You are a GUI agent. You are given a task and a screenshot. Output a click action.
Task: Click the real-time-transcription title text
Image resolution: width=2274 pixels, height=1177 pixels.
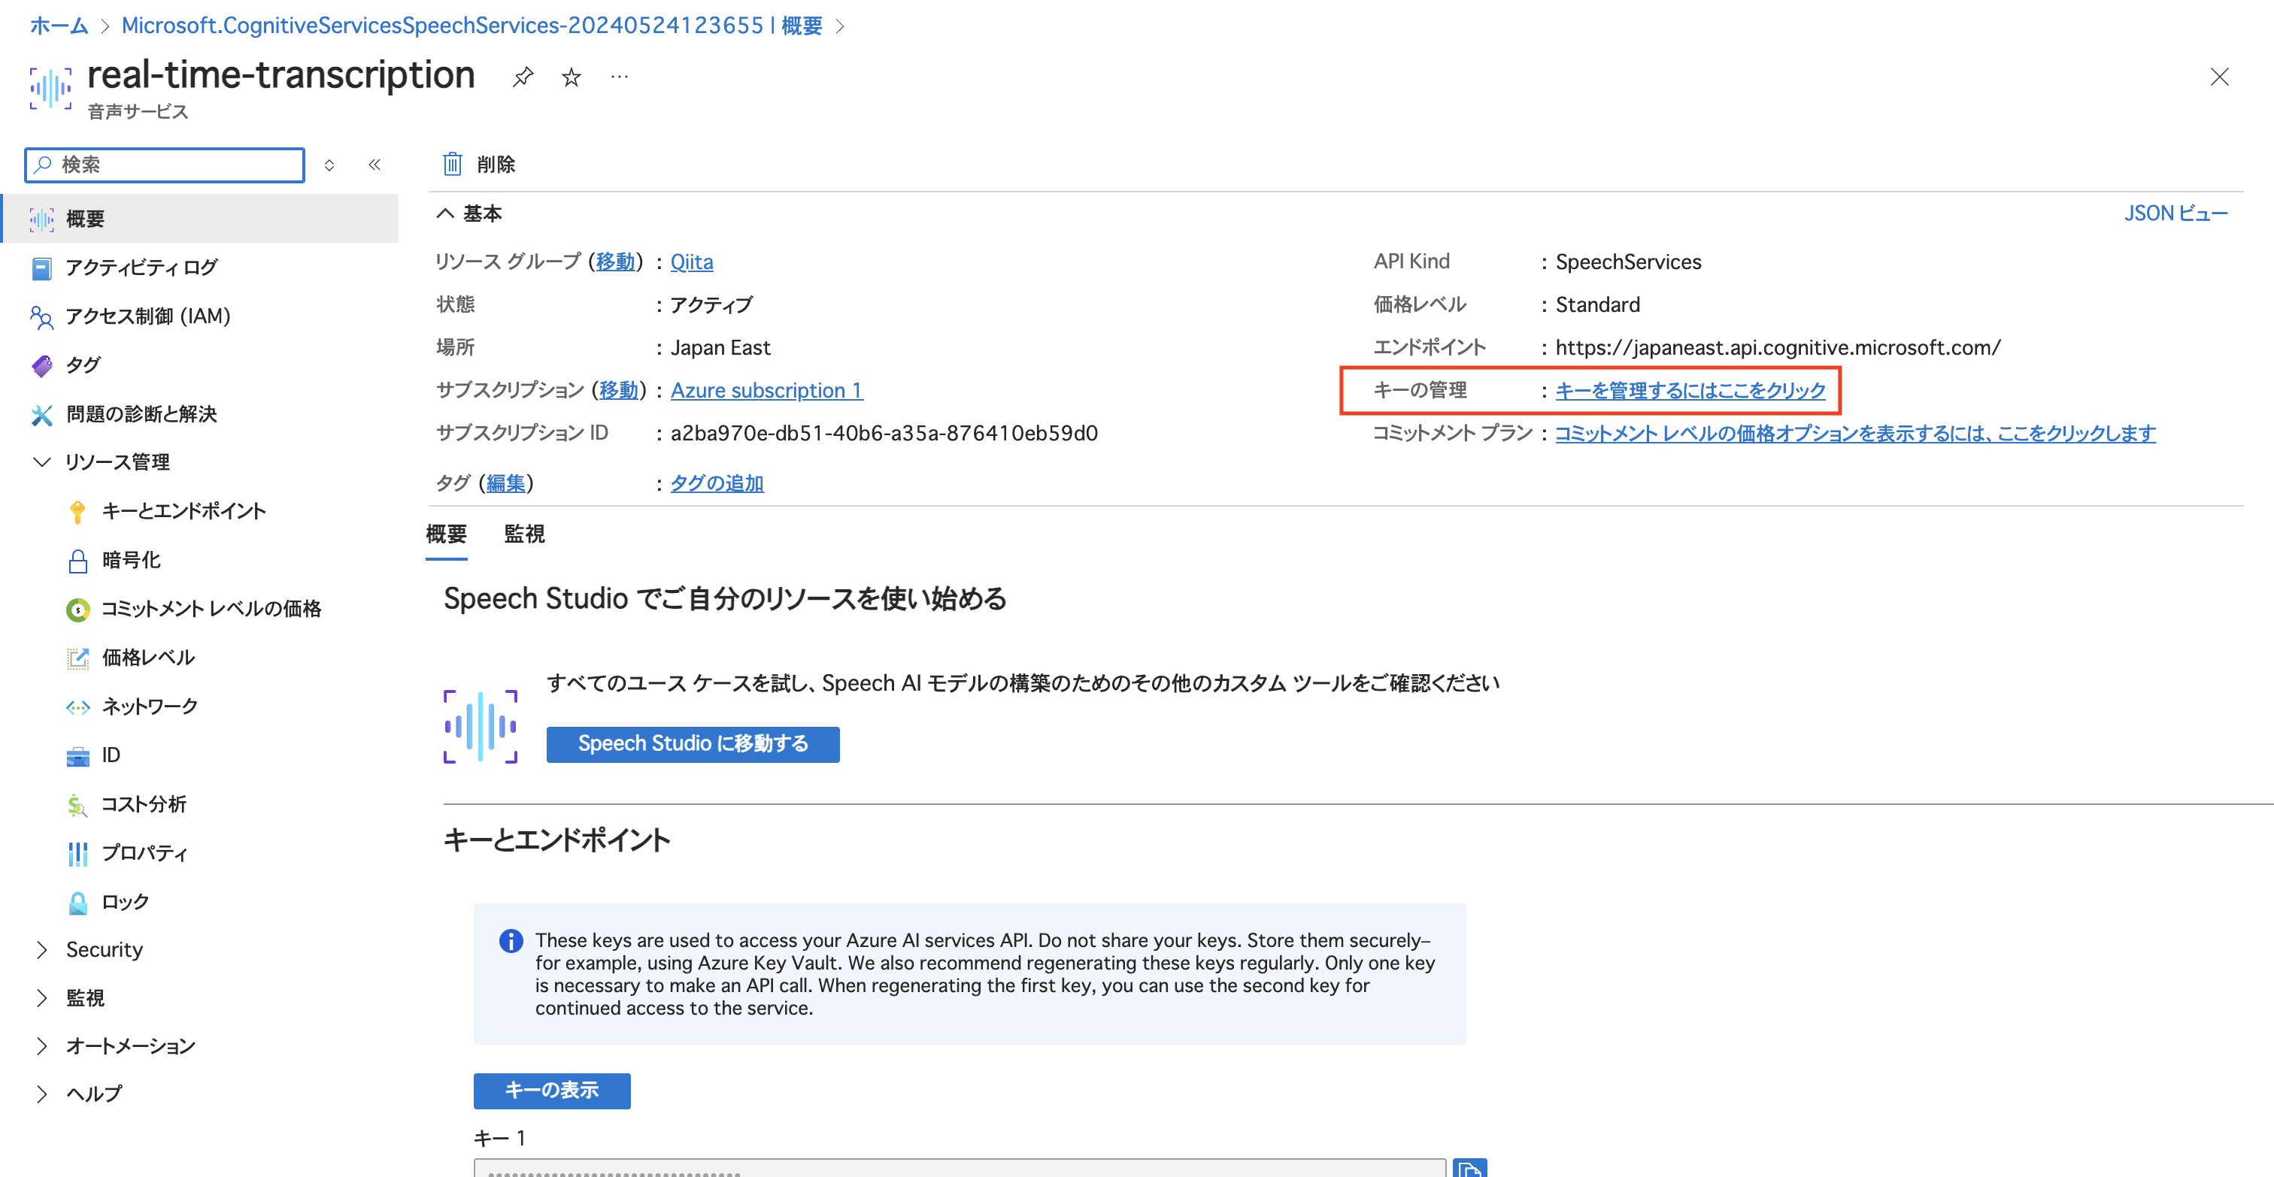280,75
